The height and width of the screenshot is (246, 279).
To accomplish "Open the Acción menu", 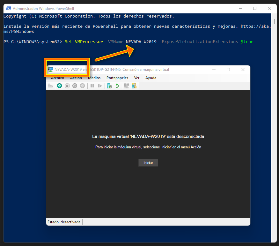I will (76, 78).
